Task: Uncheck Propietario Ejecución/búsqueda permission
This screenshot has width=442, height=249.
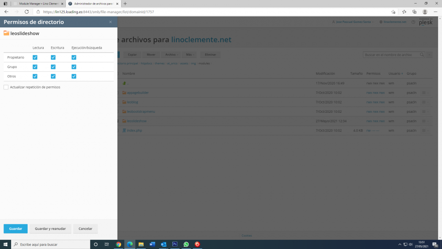Action: tap(74, 57)
